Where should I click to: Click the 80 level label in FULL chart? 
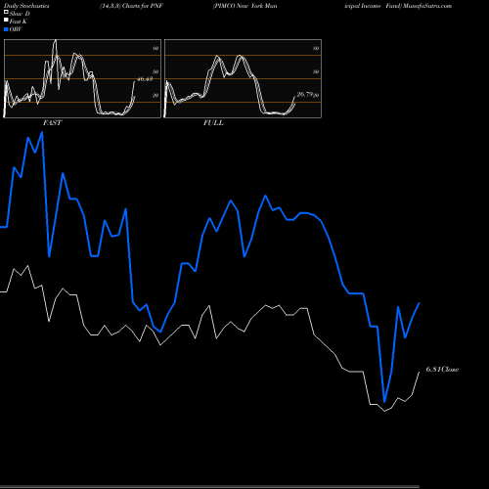point(316,48)
